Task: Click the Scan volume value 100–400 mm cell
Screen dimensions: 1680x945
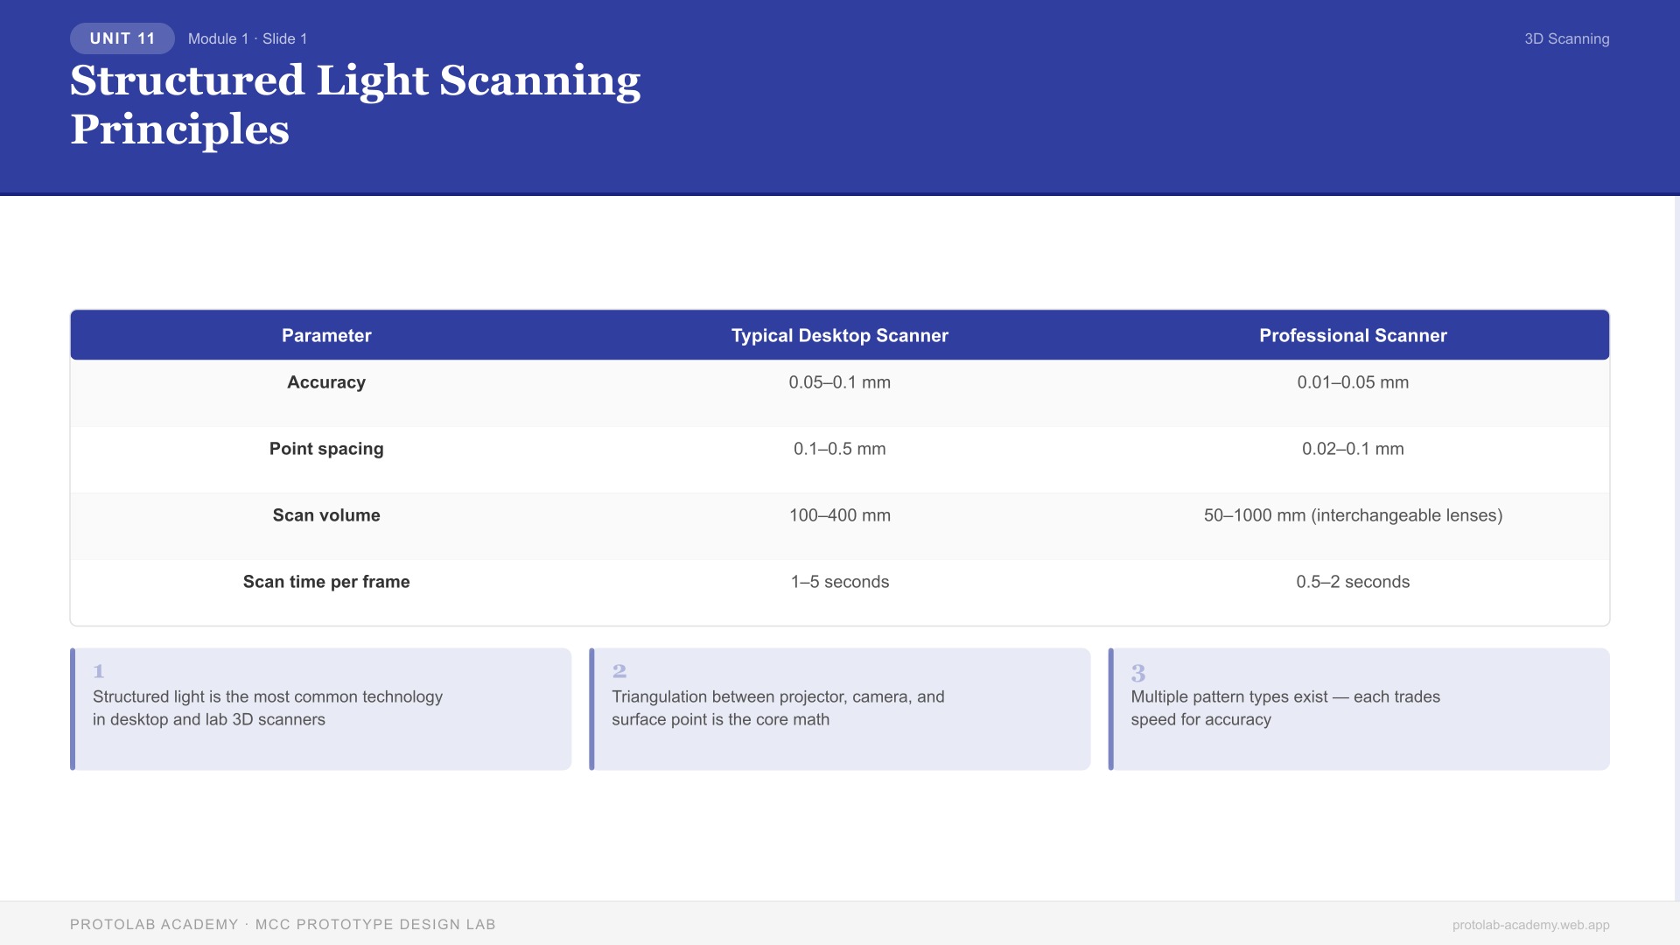Action: point(840,515)
